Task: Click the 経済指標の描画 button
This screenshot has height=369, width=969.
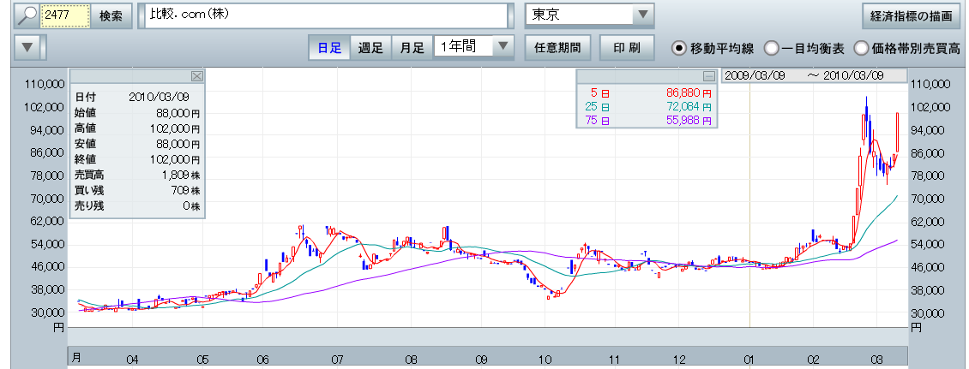Action: coord(910,15)
